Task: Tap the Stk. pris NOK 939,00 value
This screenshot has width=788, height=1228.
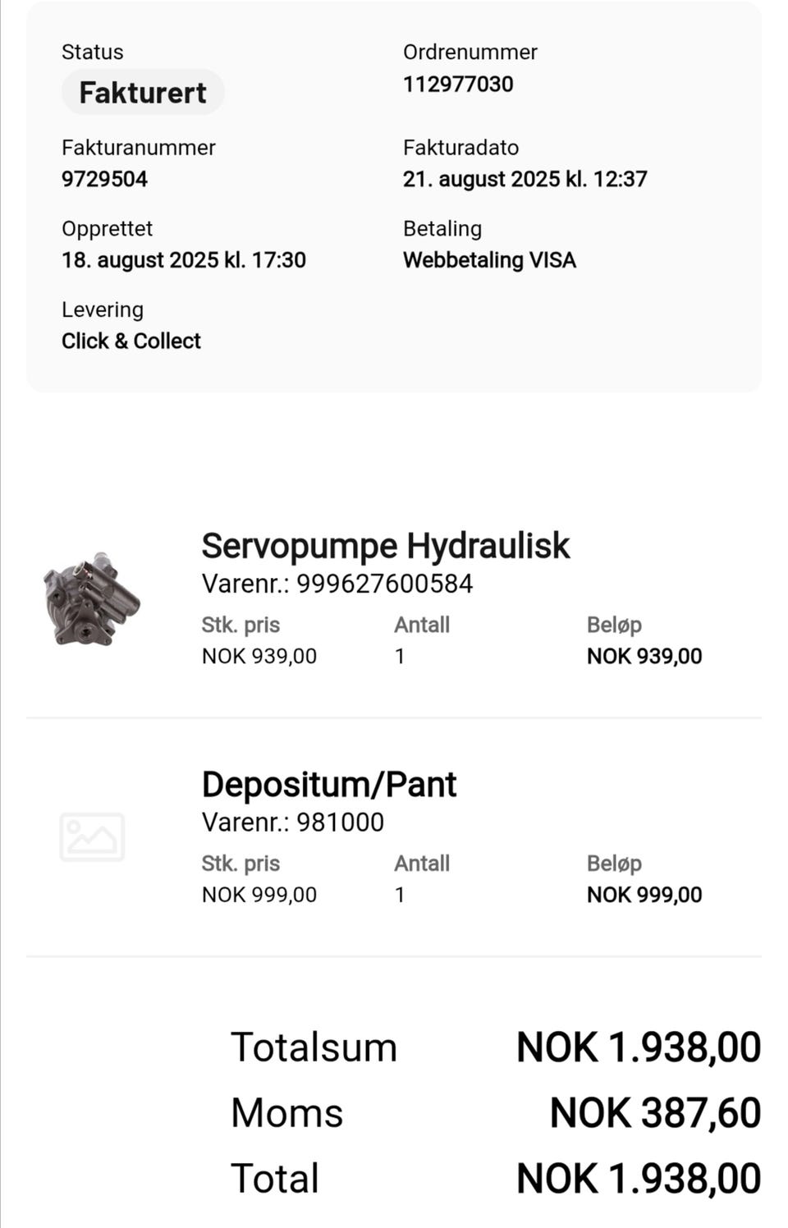Action: click(259, 656)
